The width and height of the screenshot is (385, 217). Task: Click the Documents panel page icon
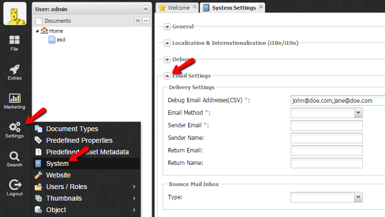(39, 21)
